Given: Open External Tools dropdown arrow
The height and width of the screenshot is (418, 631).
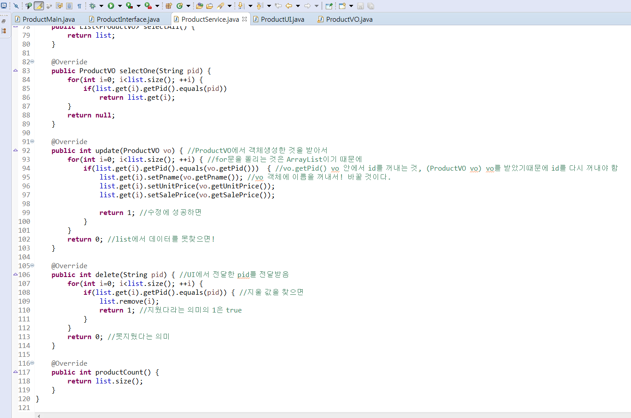Looking at the screenshot, I should pyautogui.click(x=157, y=6).
